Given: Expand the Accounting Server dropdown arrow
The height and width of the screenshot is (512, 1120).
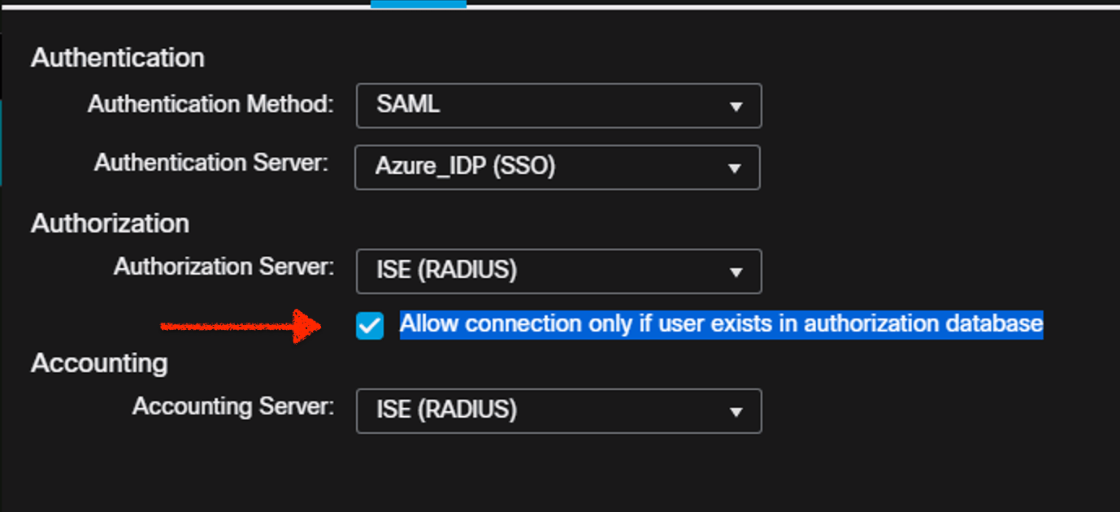Looking at the screenshot, I should click(736, 412).
